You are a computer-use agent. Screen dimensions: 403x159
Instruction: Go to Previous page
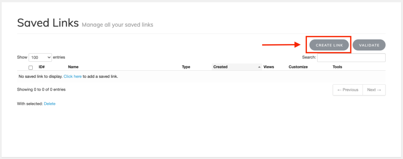[x=348, y=90]
